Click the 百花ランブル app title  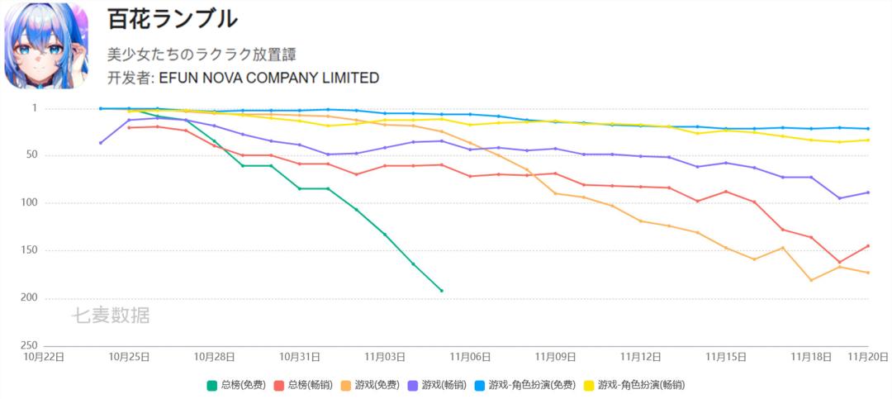(x=172, y=19)
